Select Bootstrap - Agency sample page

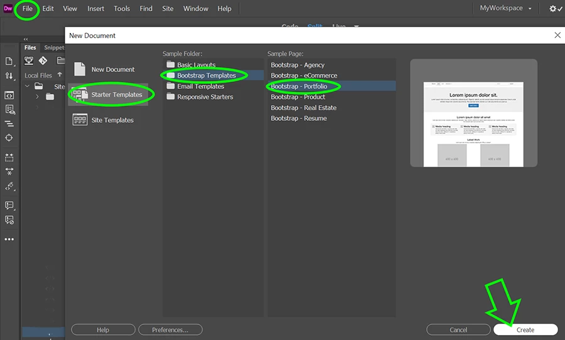tap(331, 65)
